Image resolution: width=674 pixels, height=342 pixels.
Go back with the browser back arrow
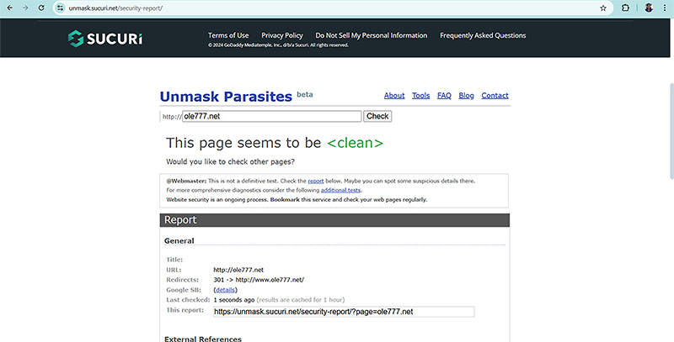(x=10, y=8)
